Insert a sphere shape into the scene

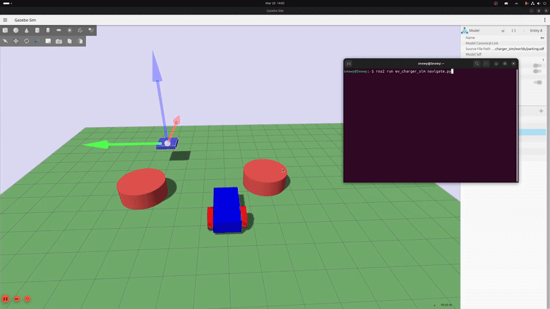pos(16,31)
